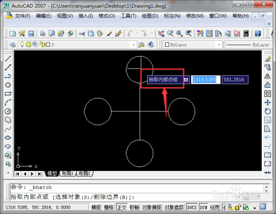Open the ByLayer color dropdown
The image size is (276, 214).
219,45
